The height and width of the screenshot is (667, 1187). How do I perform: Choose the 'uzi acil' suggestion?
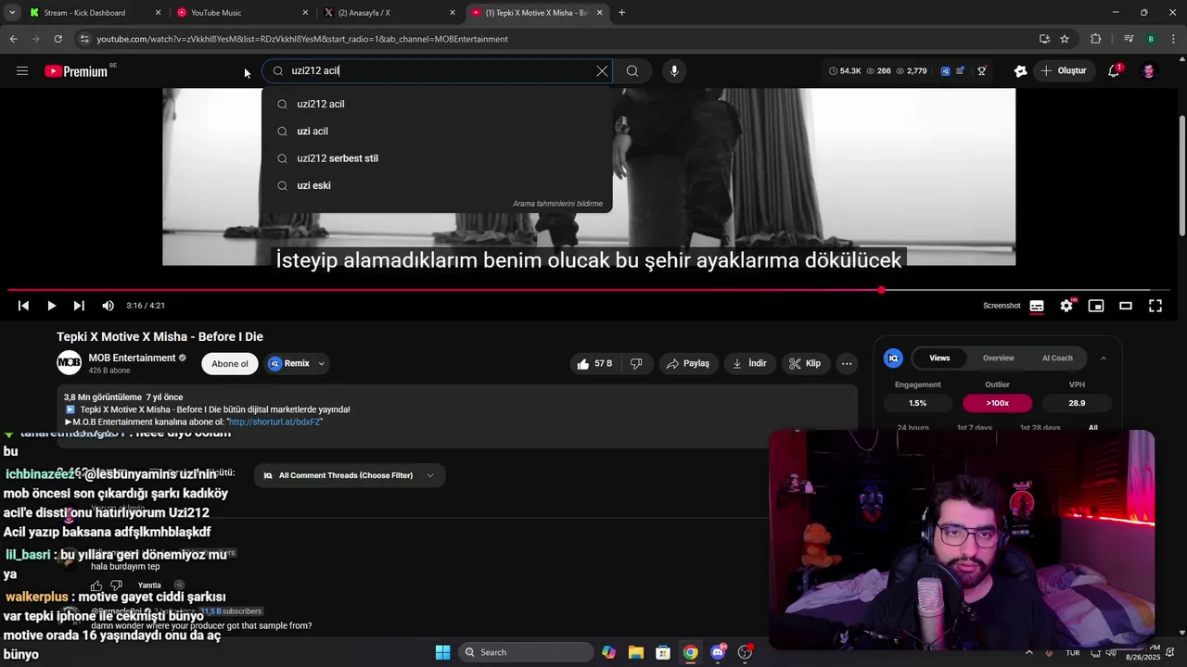pos(437,132)
